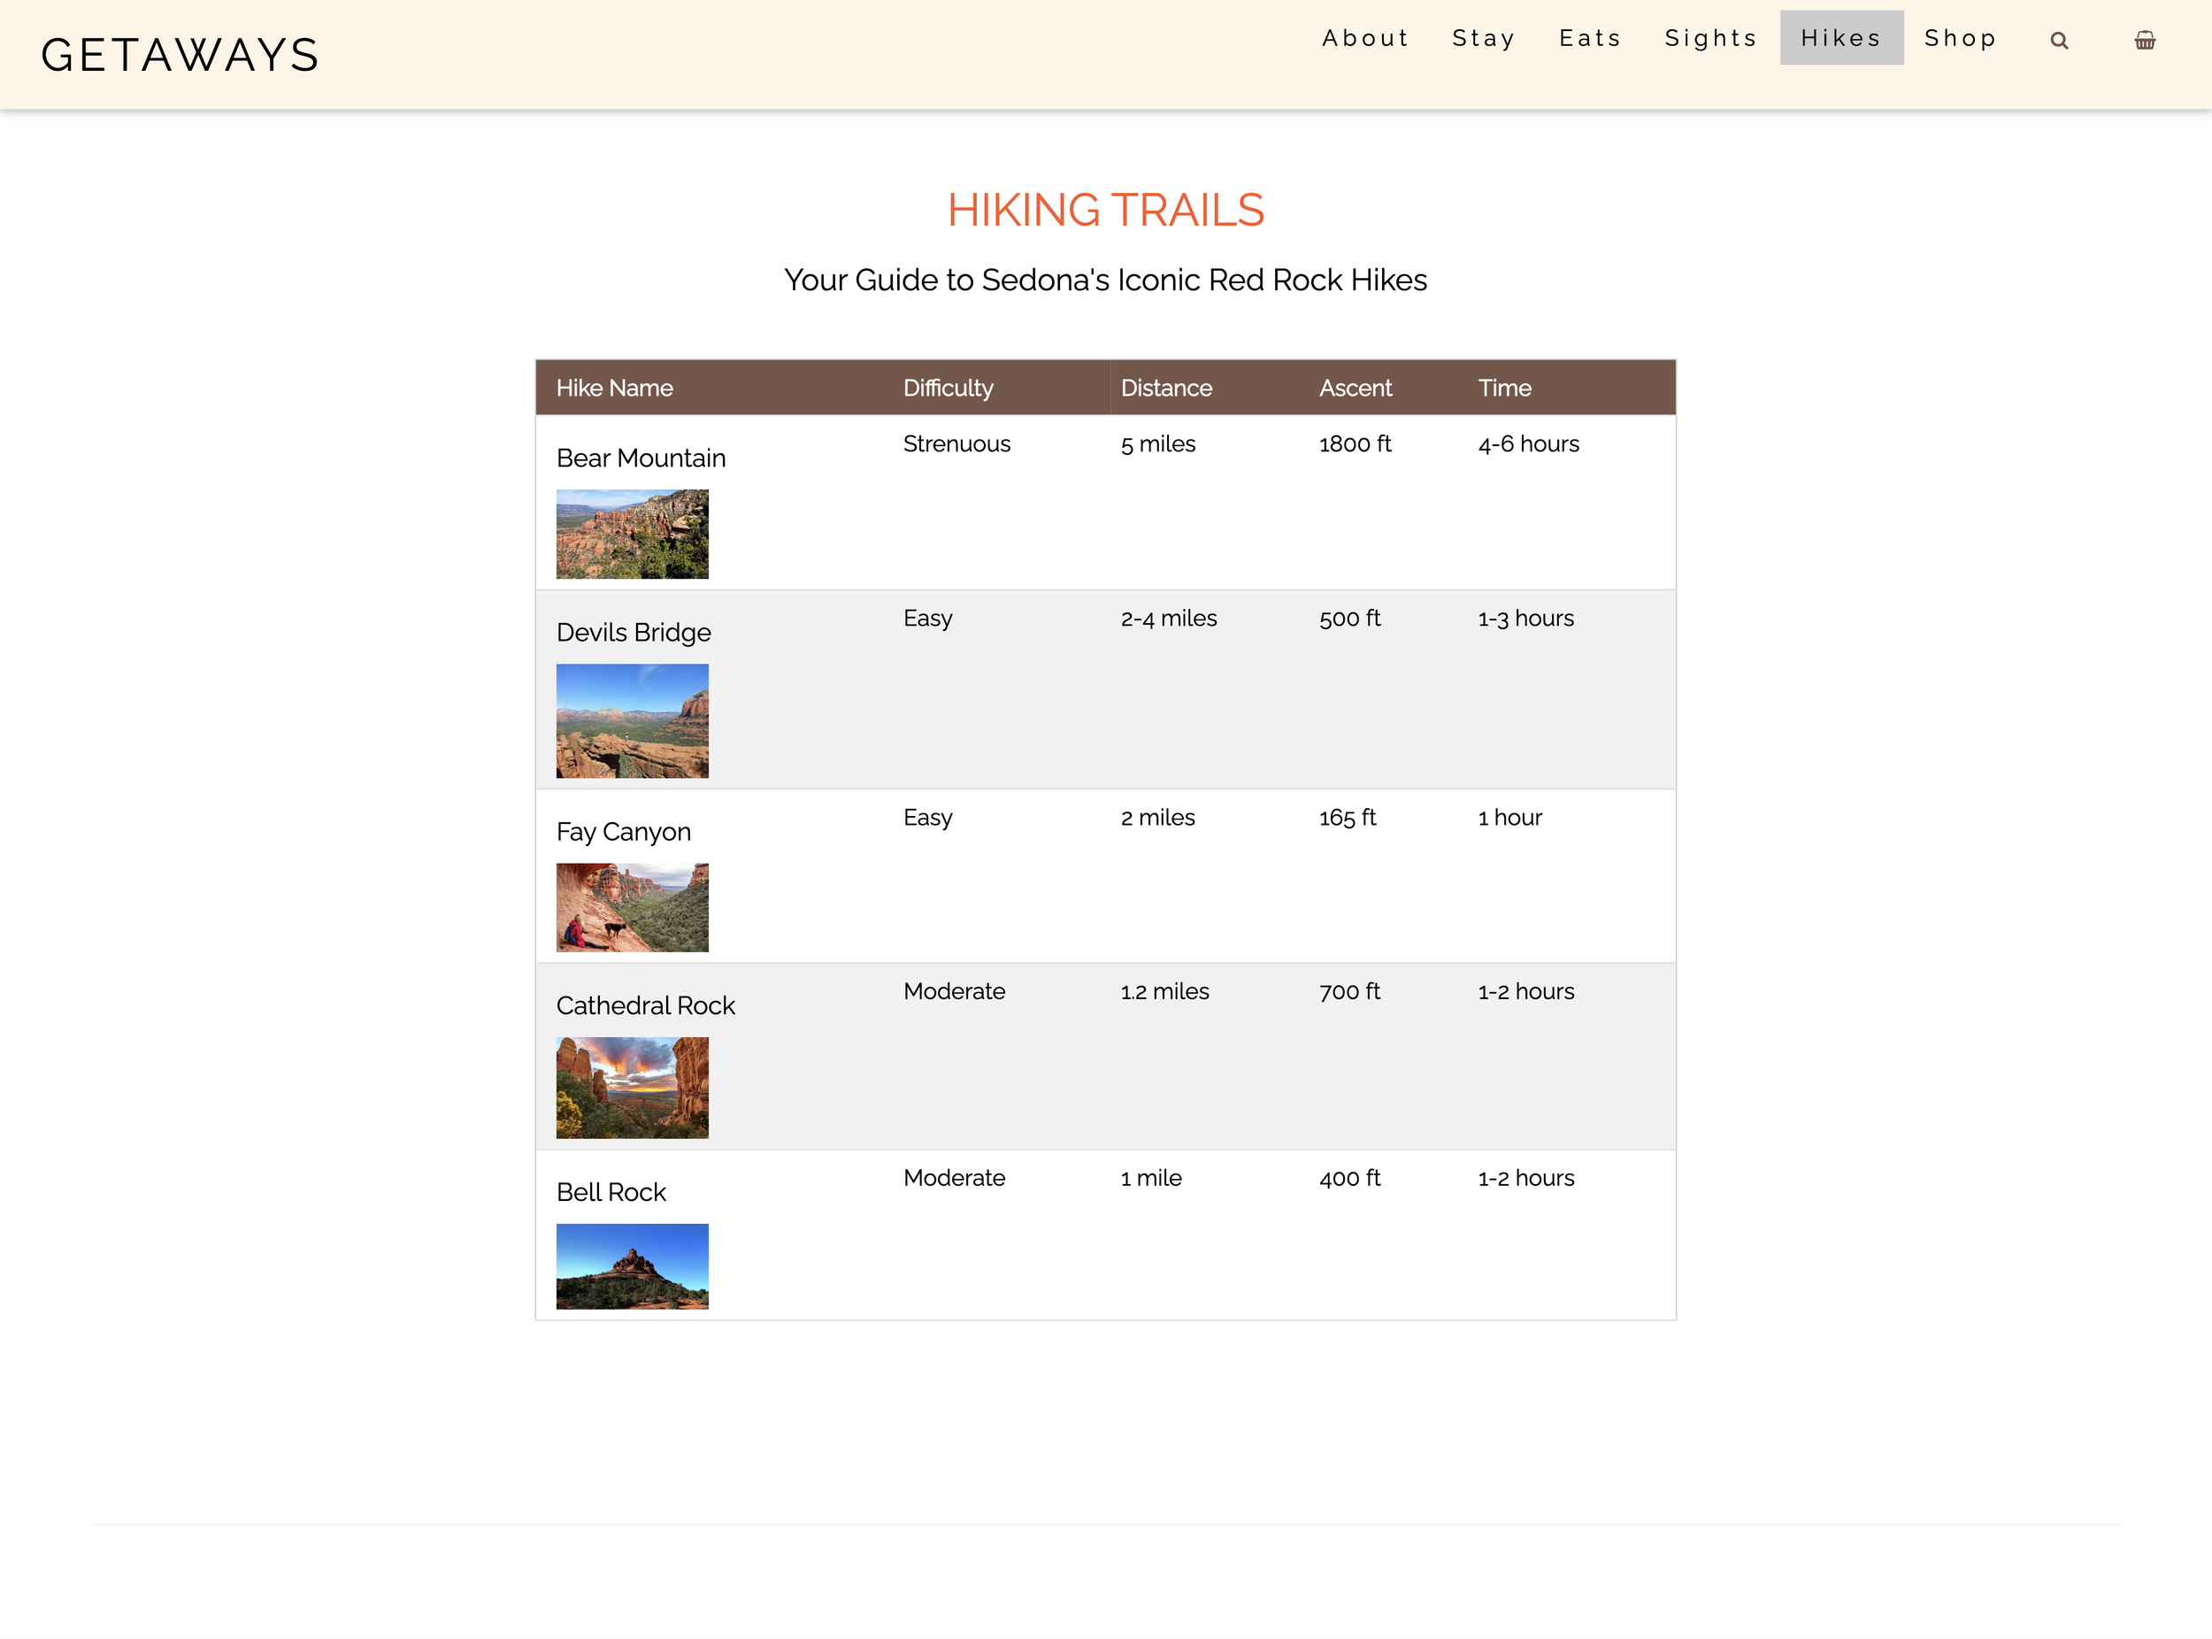The image size is (2212, 1639).
Task: Open the Shop page
Action: click(1961, 38)
